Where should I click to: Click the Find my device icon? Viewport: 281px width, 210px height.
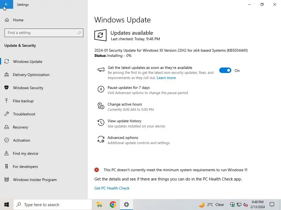[x=7, y=153]
